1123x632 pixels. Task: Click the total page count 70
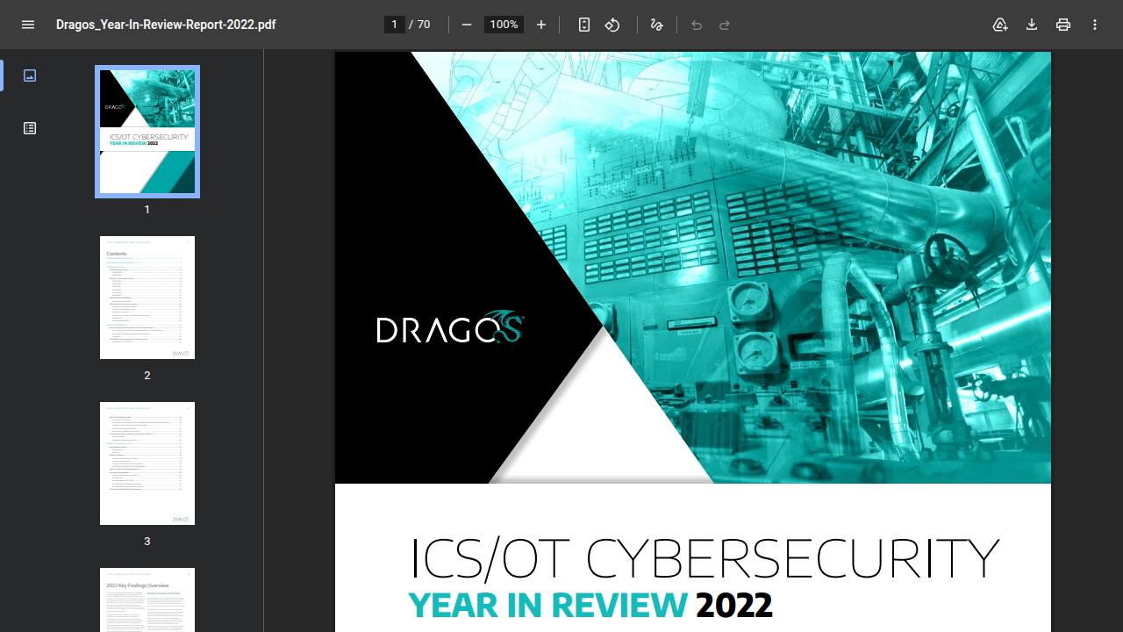tap(424, 25)
